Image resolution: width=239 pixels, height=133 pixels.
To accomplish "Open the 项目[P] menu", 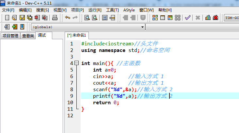I will click(77, 10).
